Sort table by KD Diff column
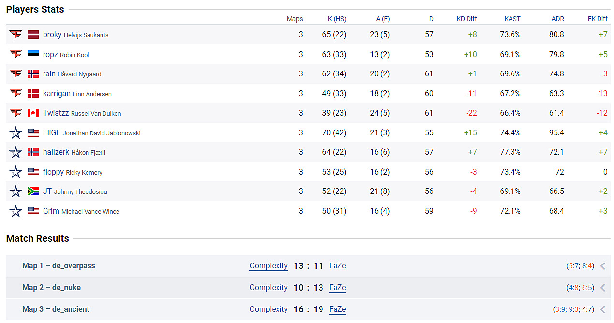The image size is (614, 323). pyautogui.click(x=467, y=19)
